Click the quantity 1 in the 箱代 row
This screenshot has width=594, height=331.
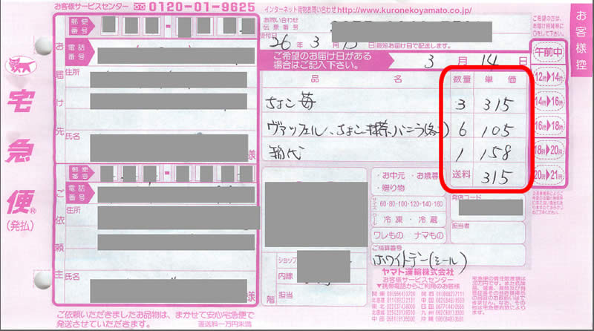click(x=460, y=154)
